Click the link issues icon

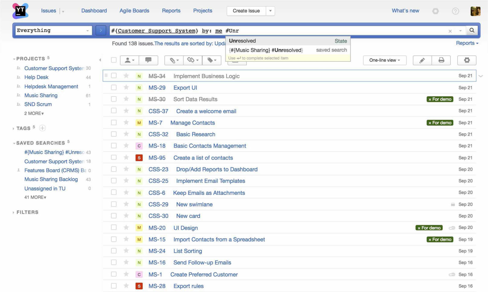coord(192,60)
